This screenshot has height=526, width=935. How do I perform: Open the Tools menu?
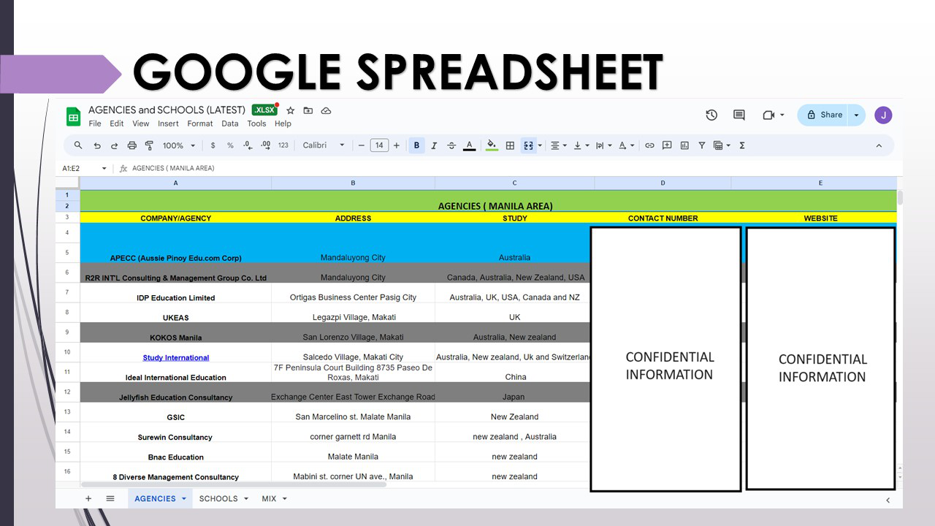(256, 123)
